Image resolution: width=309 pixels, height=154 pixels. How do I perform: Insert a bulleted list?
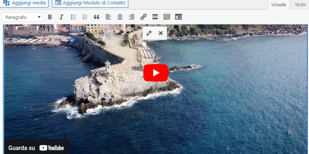click(x=73, y=17)
